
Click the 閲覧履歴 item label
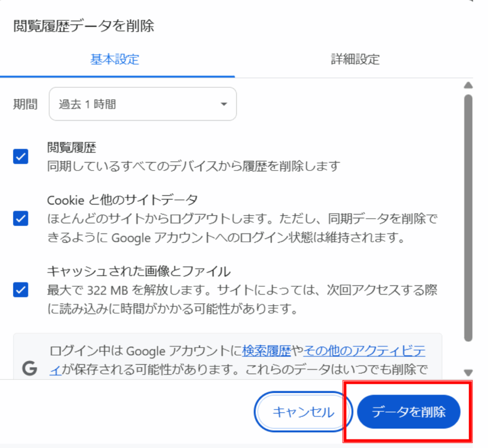click(71, 148)
